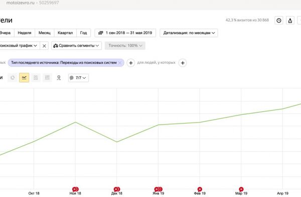Click the для людей, у которых label
301x197 pixels.
pos(156,63)
